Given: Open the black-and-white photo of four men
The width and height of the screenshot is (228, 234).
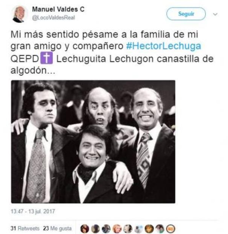Looking at the screenshot, I should tap(93, 142).
